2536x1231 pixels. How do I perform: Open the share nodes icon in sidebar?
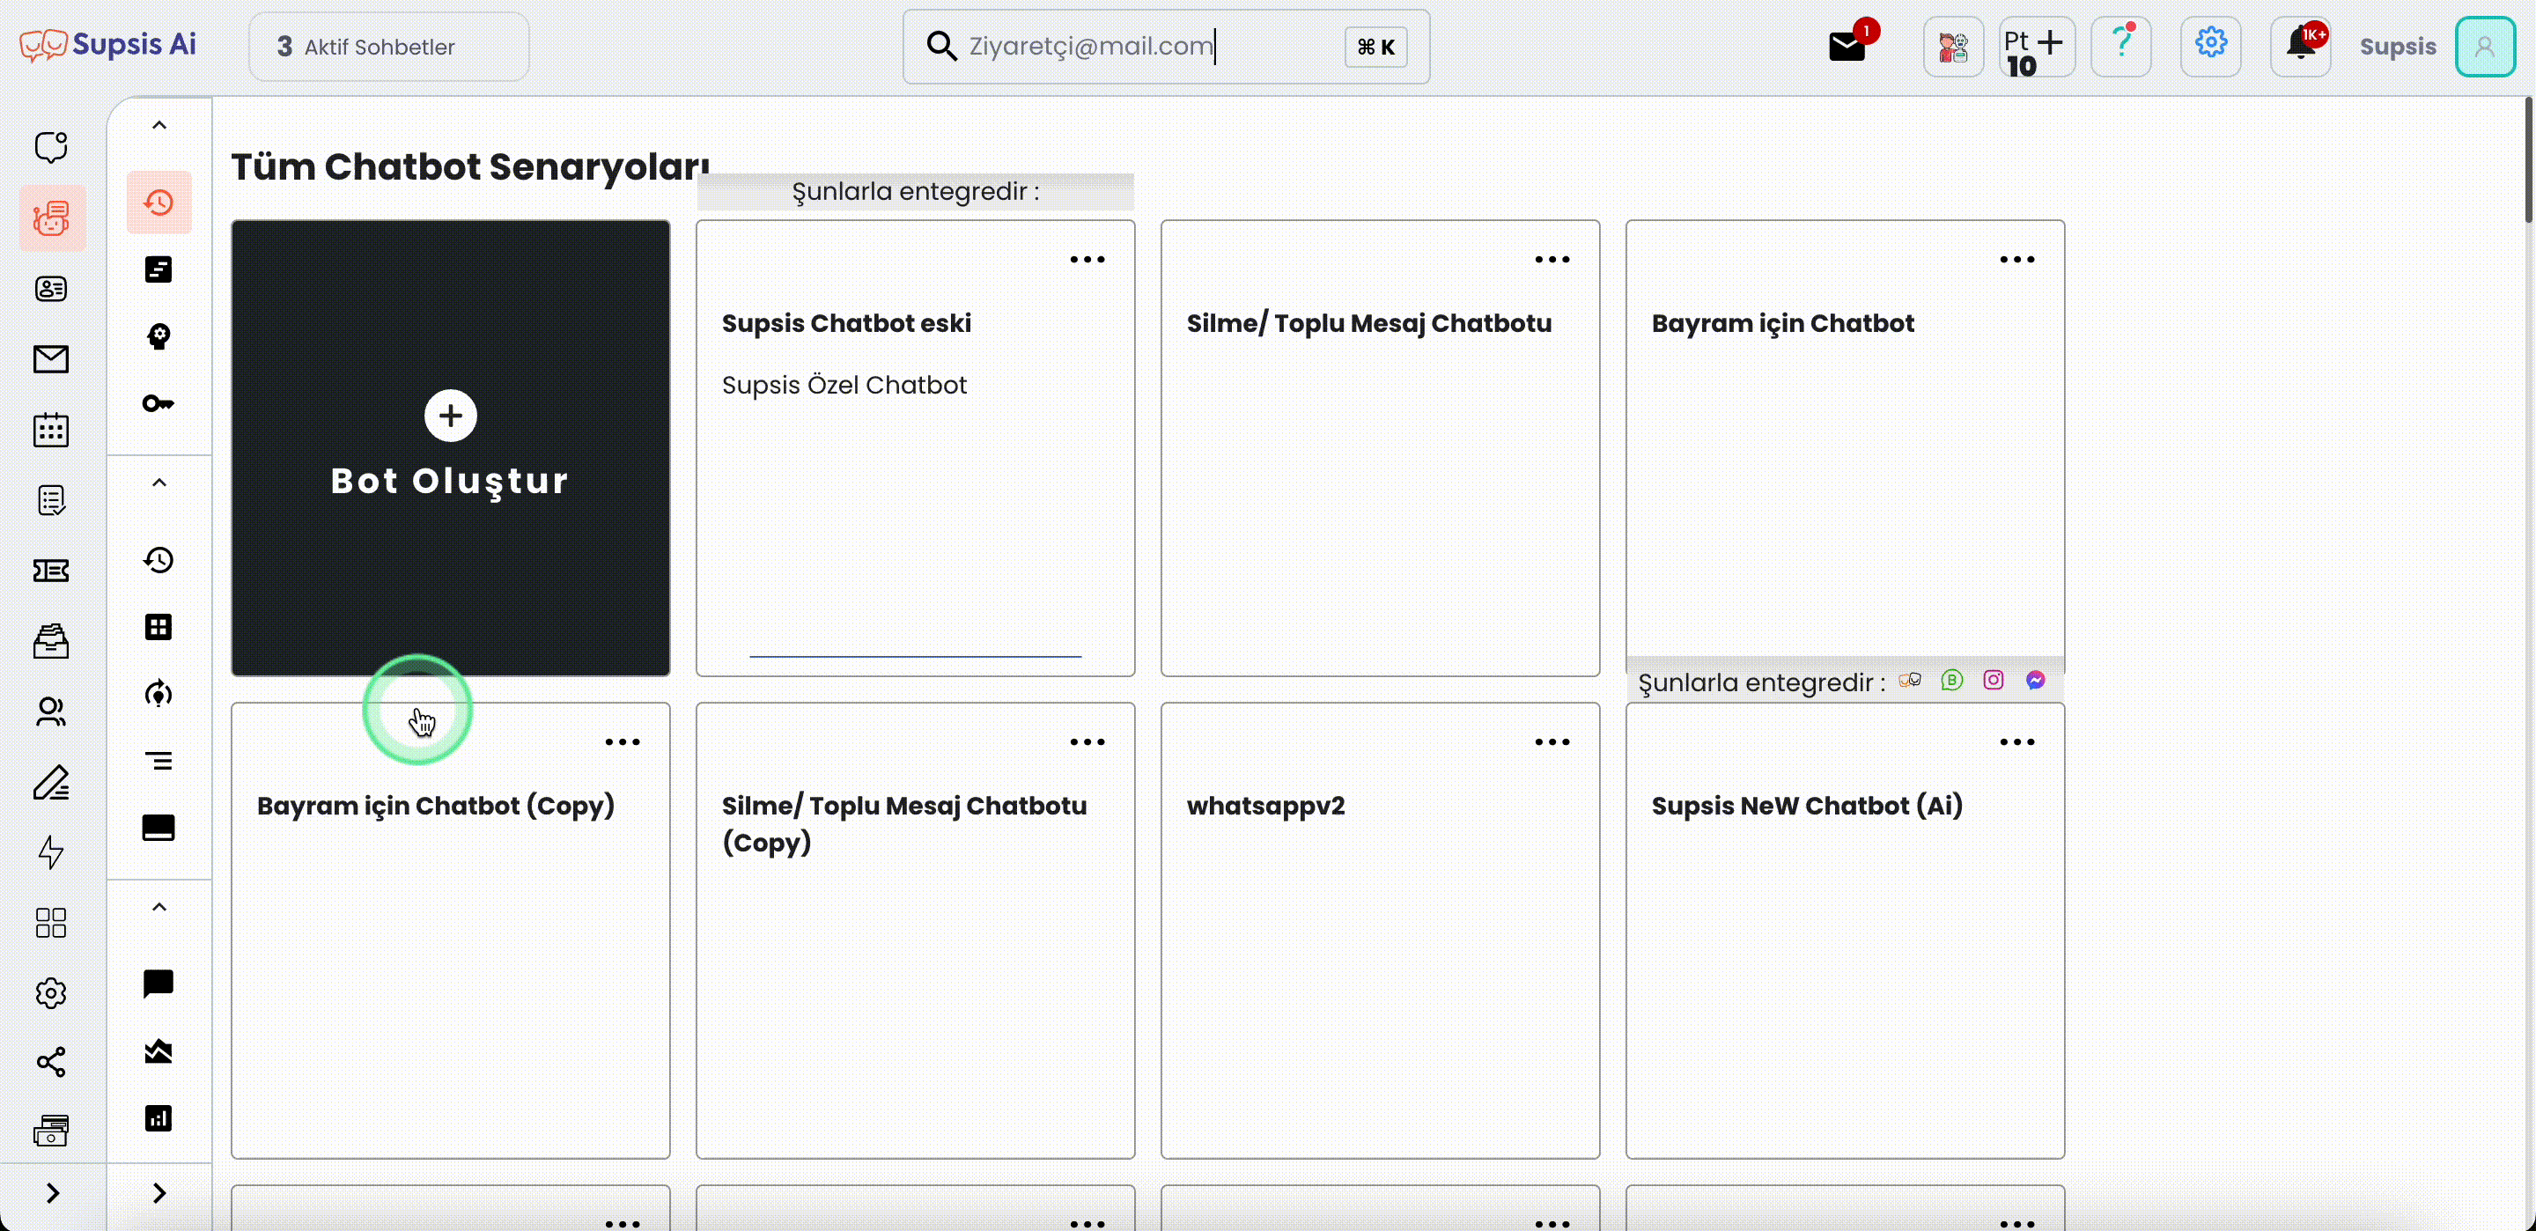pos(51,1062)
